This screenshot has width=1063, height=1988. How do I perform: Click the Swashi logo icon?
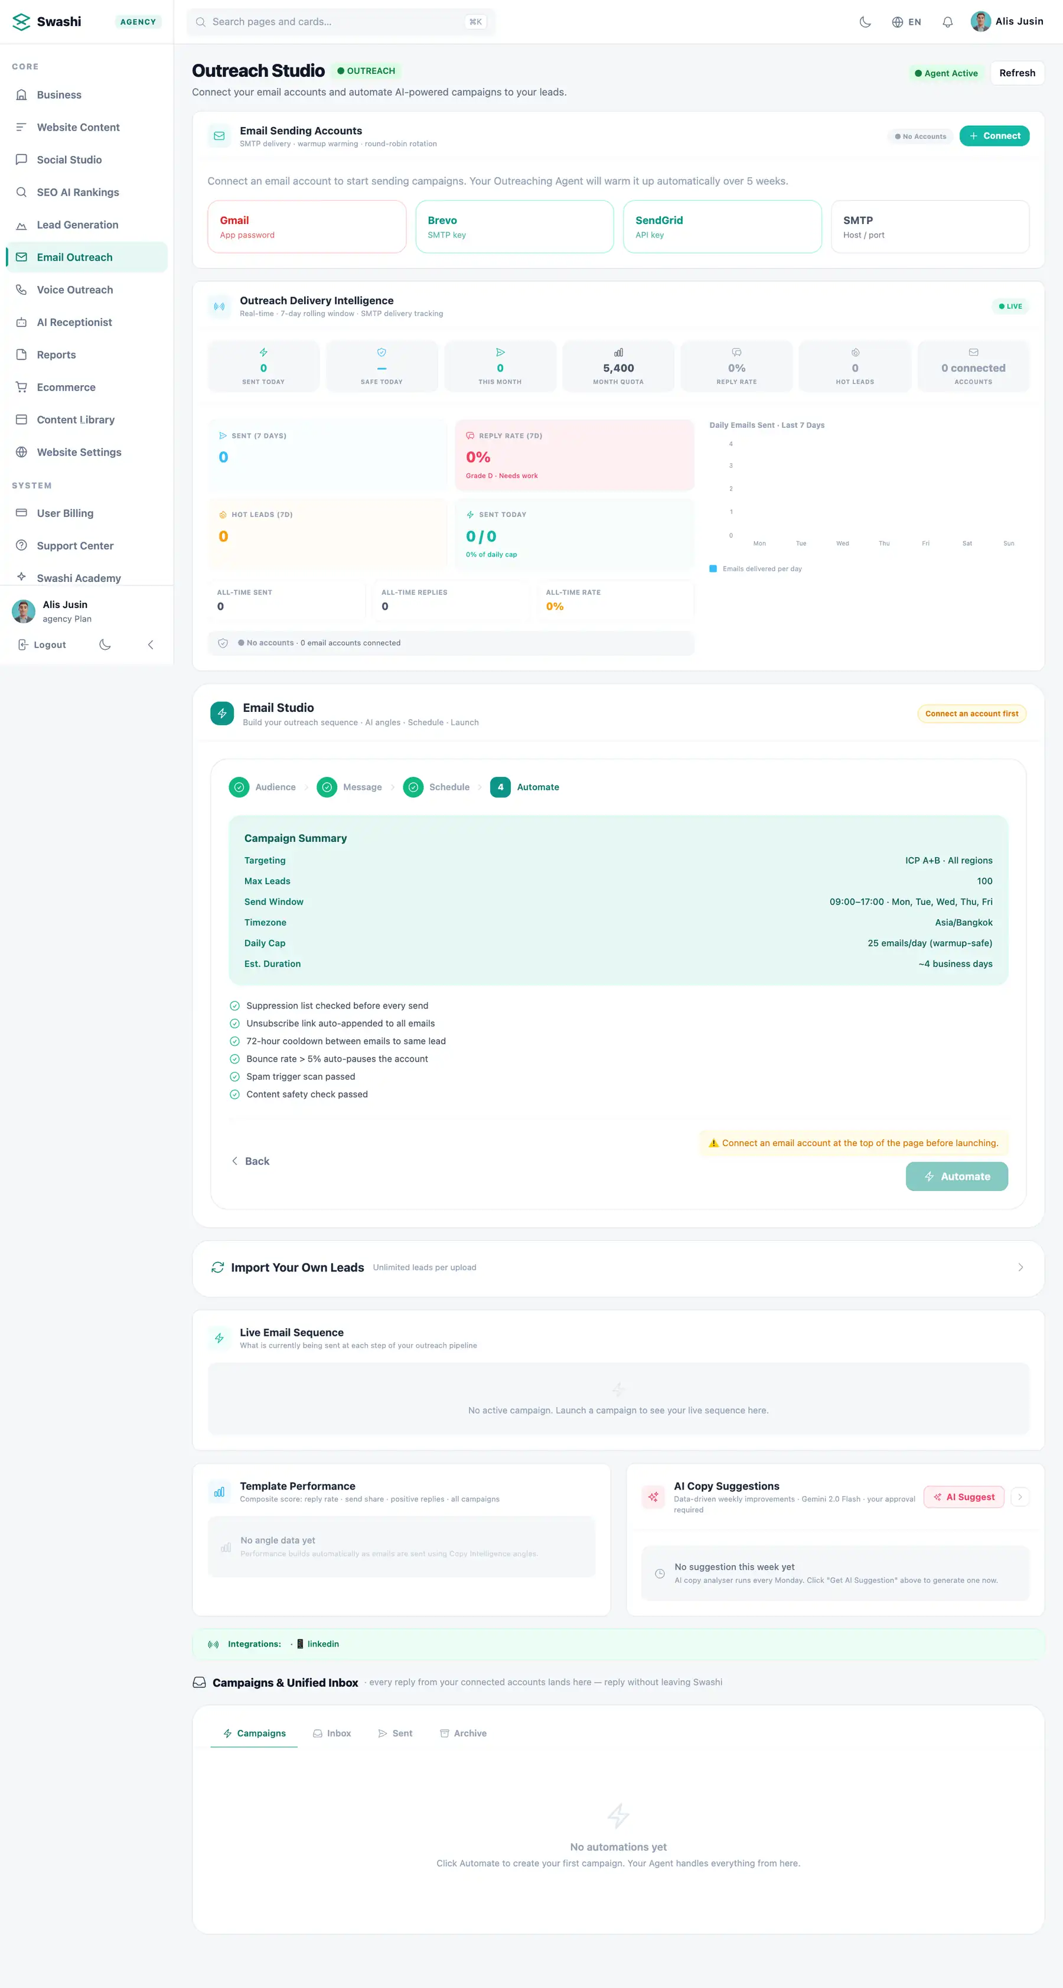pos(21,22)
